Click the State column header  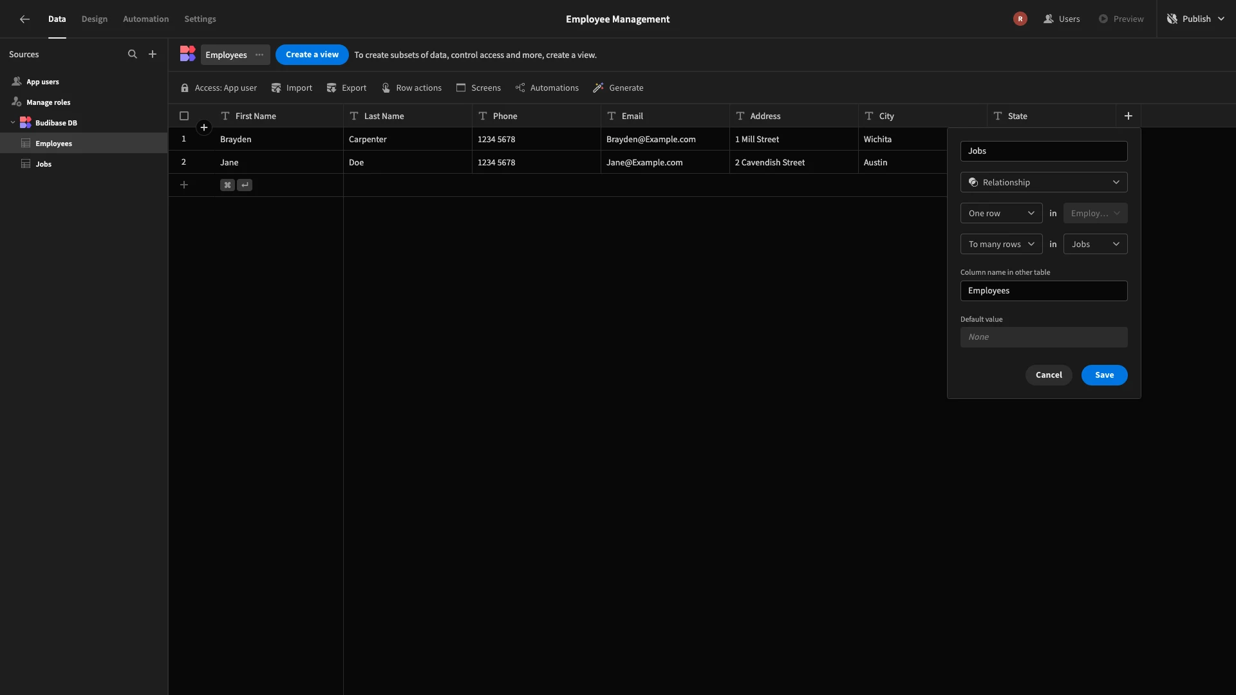coord(1051,116)
